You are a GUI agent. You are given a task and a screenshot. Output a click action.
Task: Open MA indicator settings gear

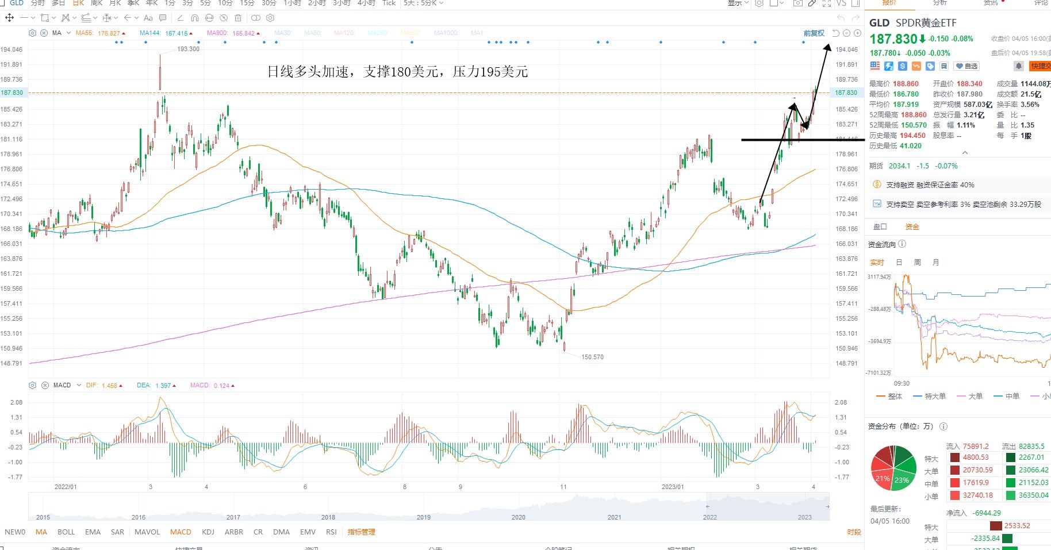pos(32,33)
